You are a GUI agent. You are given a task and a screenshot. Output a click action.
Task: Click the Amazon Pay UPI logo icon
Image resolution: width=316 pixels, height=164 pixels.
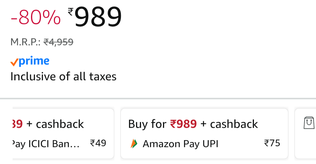134,144
